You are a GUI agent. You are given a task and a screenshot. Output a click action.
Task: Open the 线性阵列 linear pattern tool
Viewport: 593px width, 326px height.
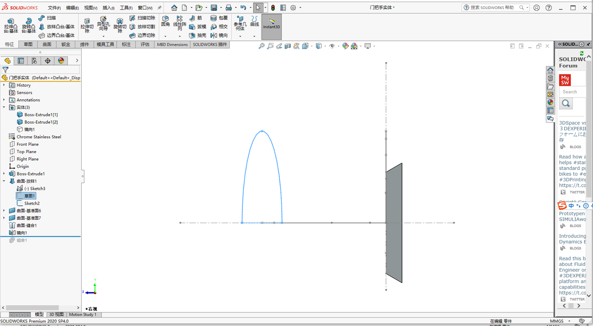[x=180, y=23]
